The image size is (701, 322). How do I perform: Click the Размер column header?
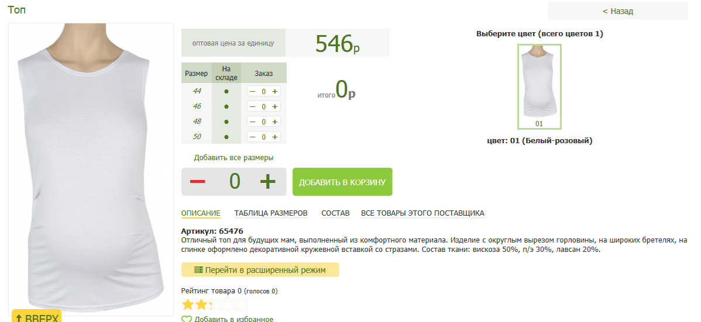tap(197, 73)
